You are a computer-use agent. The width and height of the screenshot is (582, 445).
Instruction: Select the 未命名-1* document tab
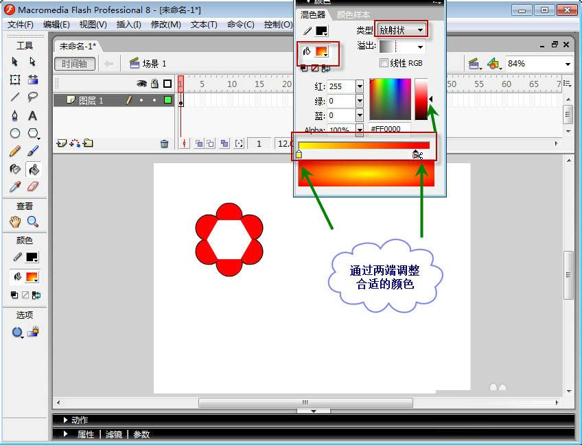tap(78, 47)
